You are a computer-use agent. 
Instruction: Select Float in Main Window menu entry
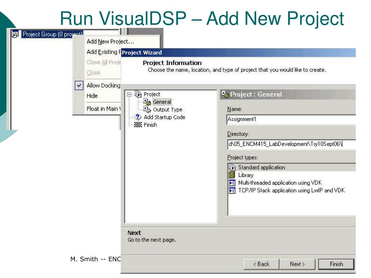[x=104, y=109]
